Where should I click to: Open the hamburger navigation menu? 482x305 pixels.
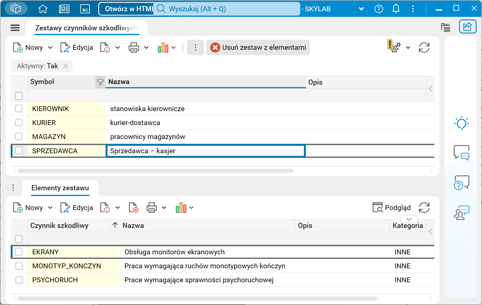point(15,28)
